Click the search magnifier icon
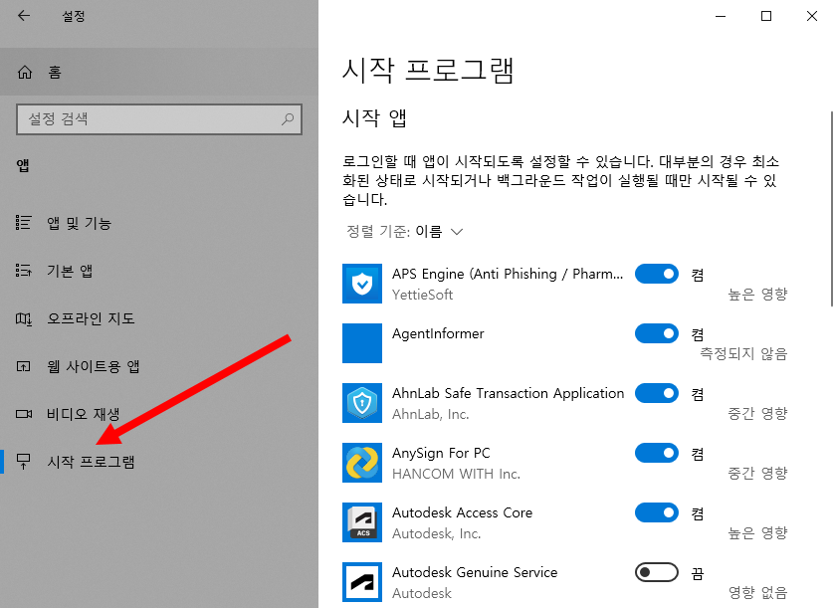This screenshot has height=608, width=835. (288, 118)
